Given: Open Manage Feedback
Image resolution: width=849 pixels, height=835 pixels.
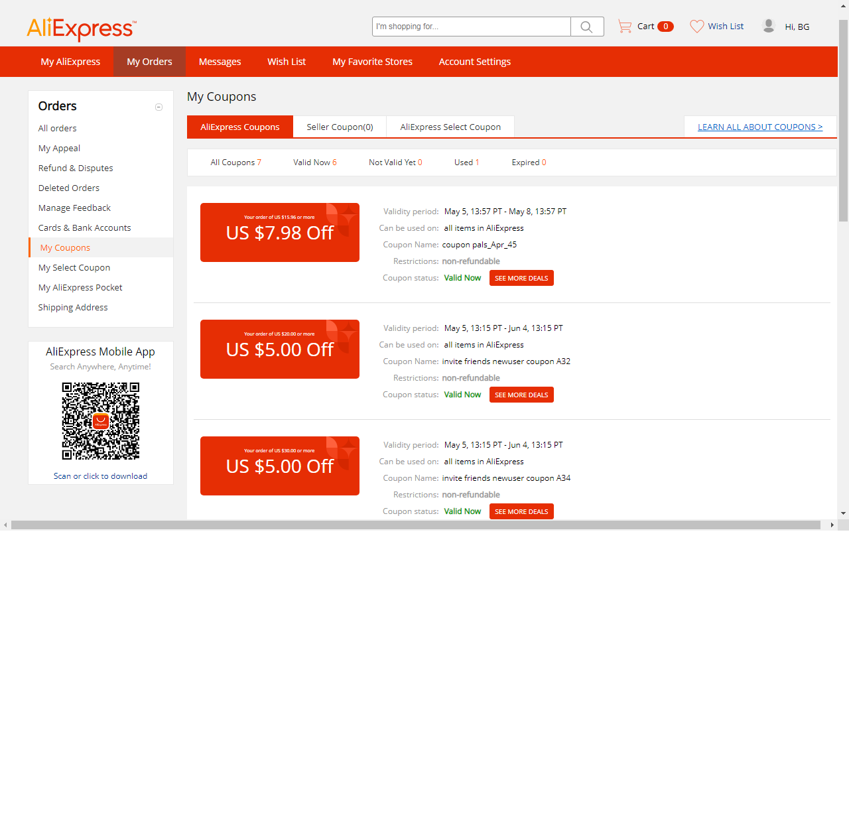Looking at the screenshot, I should coord(74,208).
